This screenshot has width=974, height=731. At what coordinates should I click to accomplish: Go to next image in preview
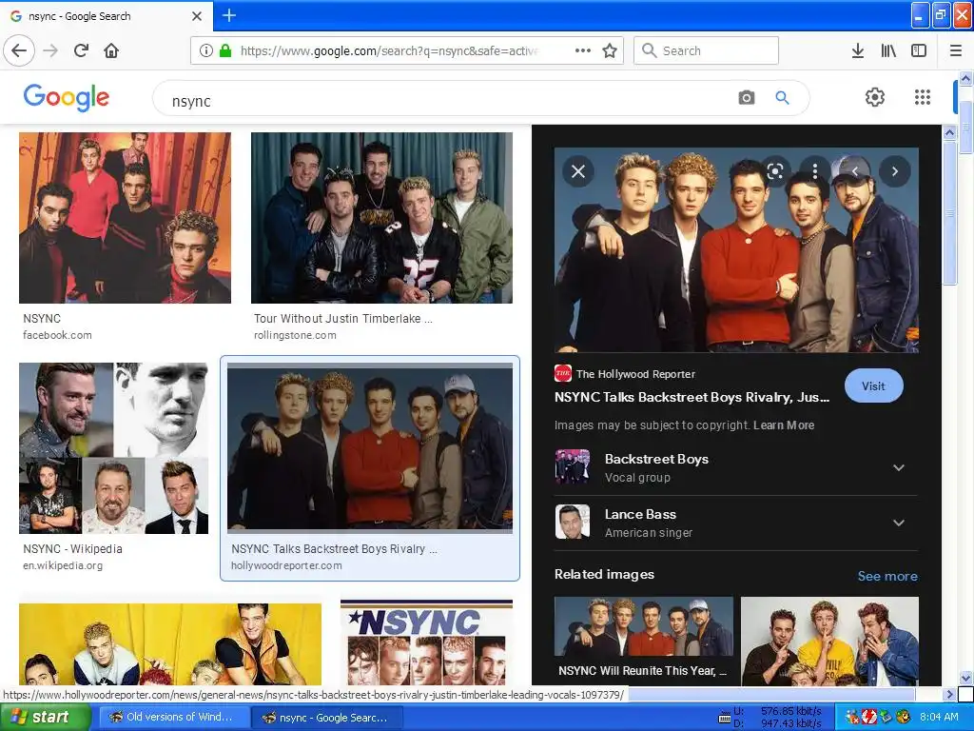[894, 171]
